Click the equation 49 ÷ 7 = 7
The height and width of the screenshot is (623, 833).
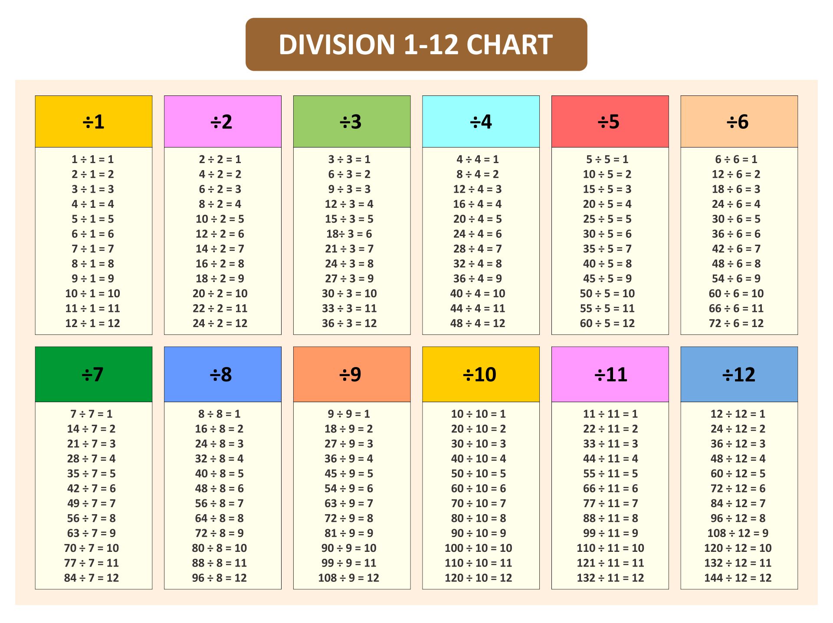pos(92,503)
